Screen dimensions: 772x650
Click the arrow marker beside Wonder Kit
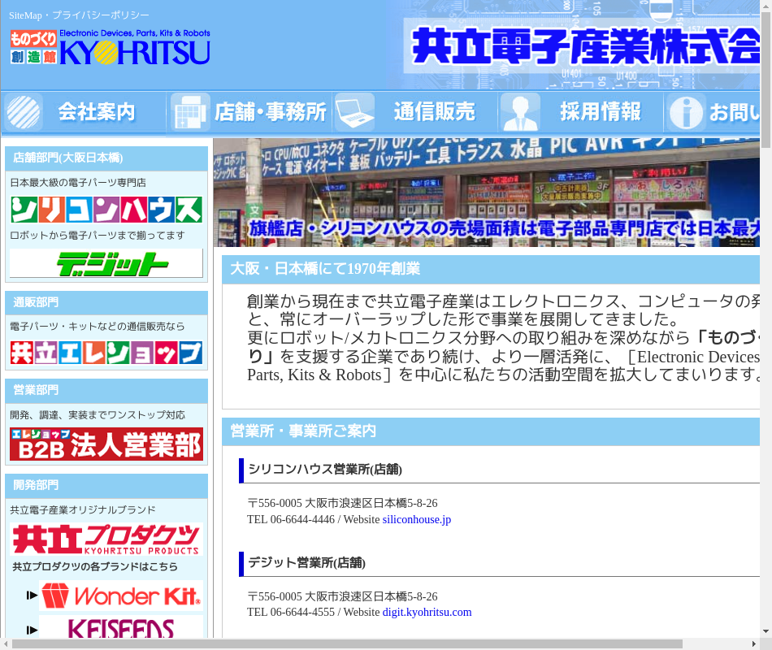(x=32, y=596)
